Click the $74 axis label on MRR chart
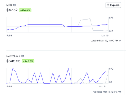Viewport: 126px width, 95px height. click(111, 18)
